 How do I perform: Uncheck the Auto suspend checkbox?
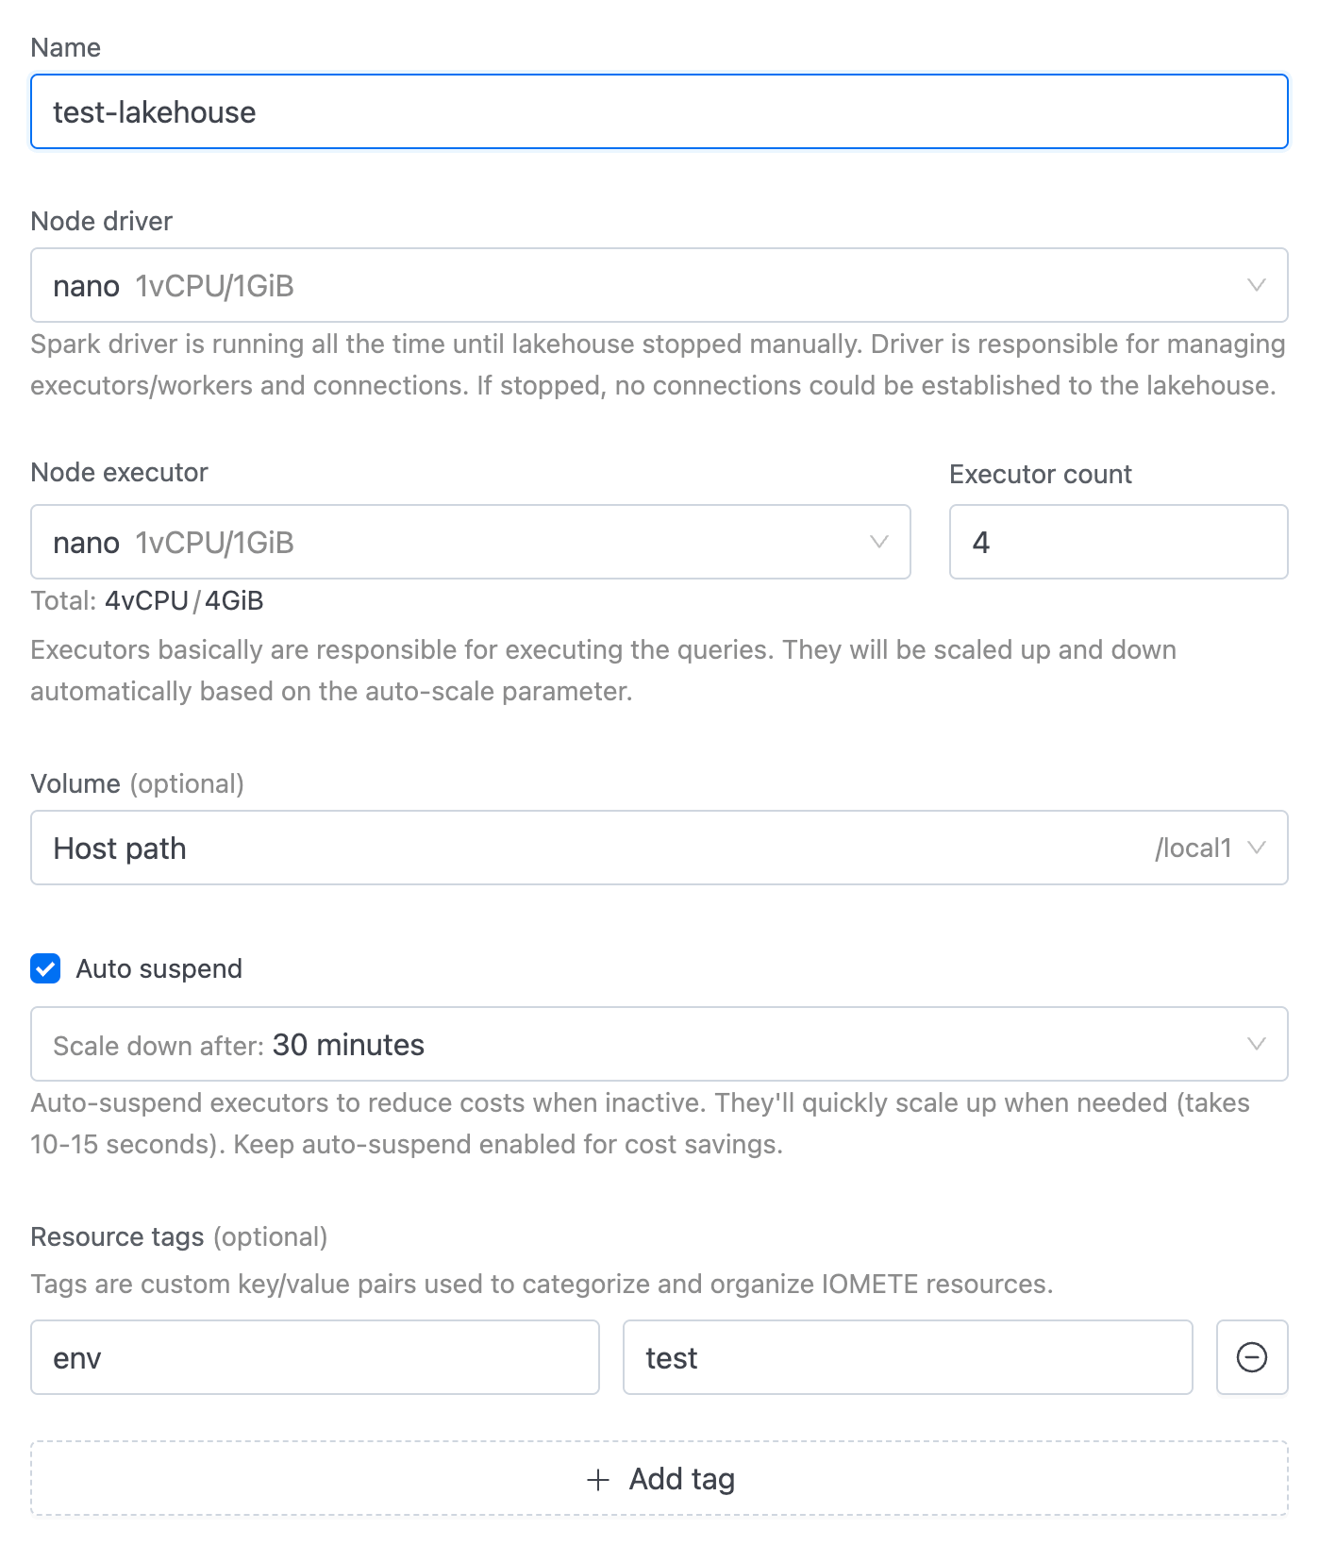tap(45, 968)
